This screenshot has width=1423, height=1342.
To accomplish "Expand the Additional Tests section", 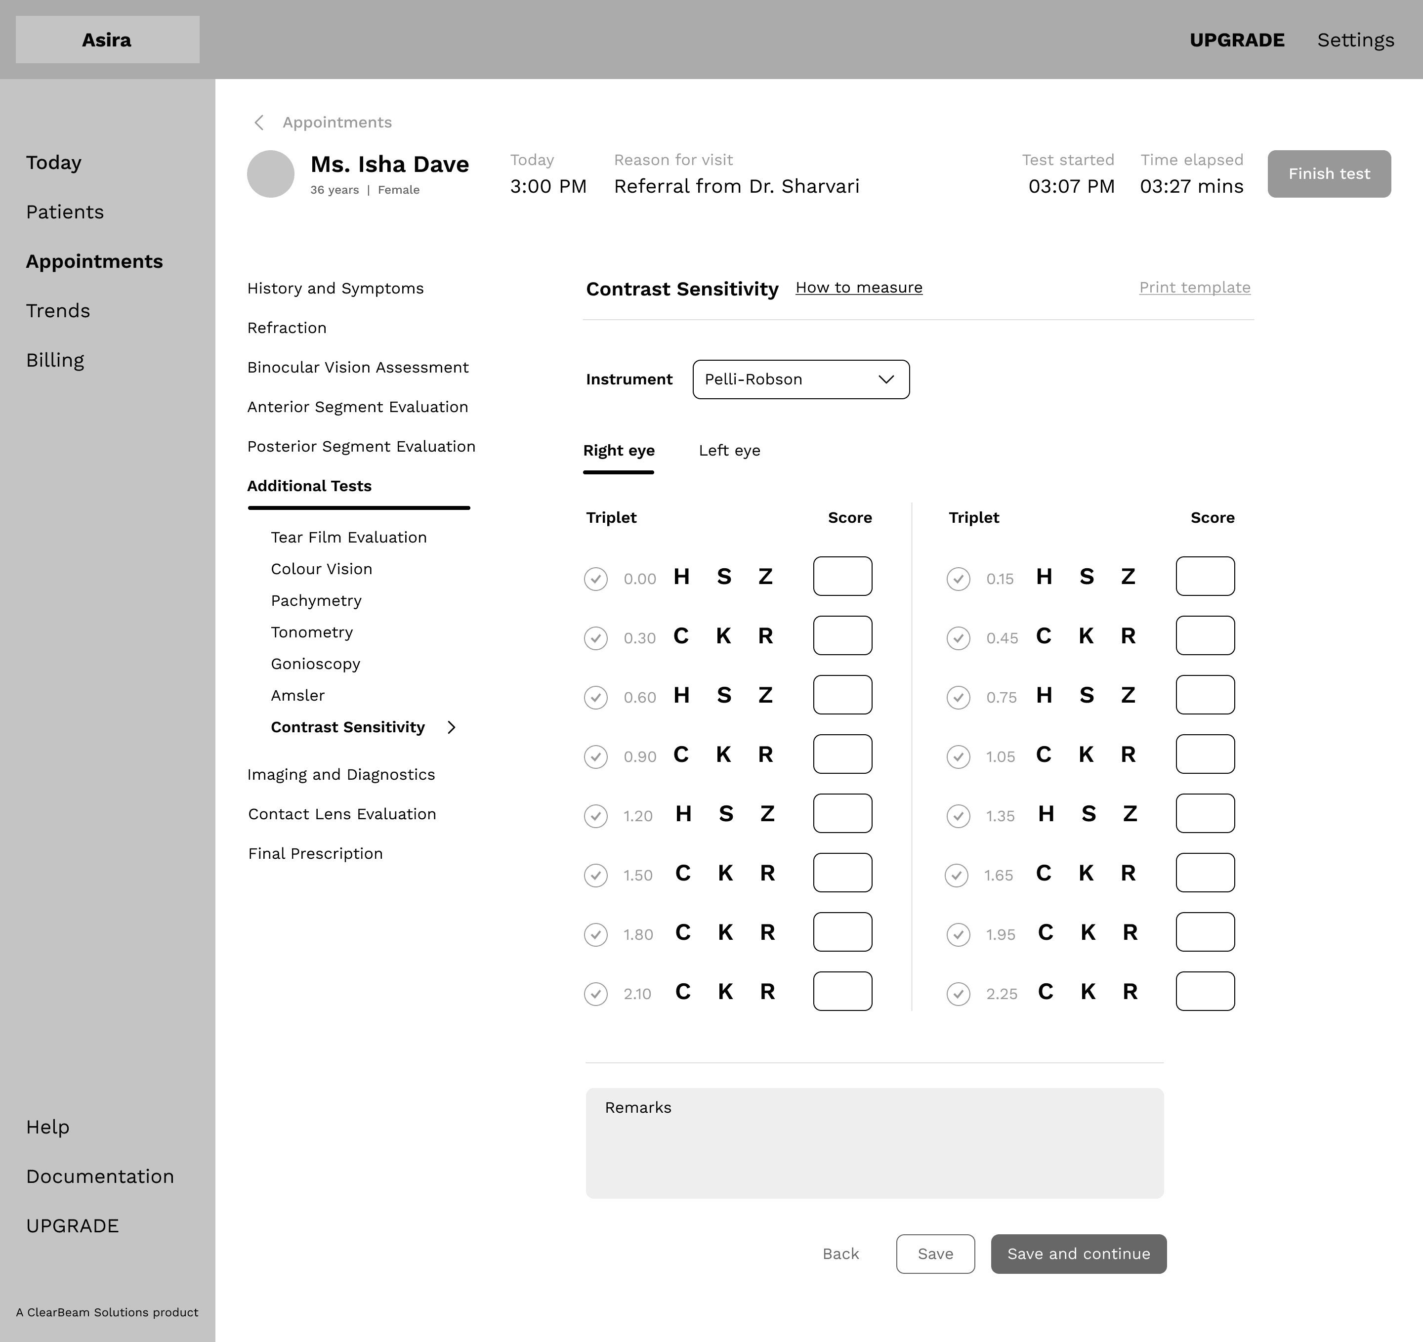I will (x=309, y=486).
